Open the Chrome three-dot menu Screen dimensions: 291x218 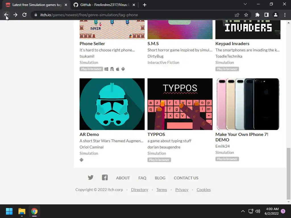[x=285, y=15]
